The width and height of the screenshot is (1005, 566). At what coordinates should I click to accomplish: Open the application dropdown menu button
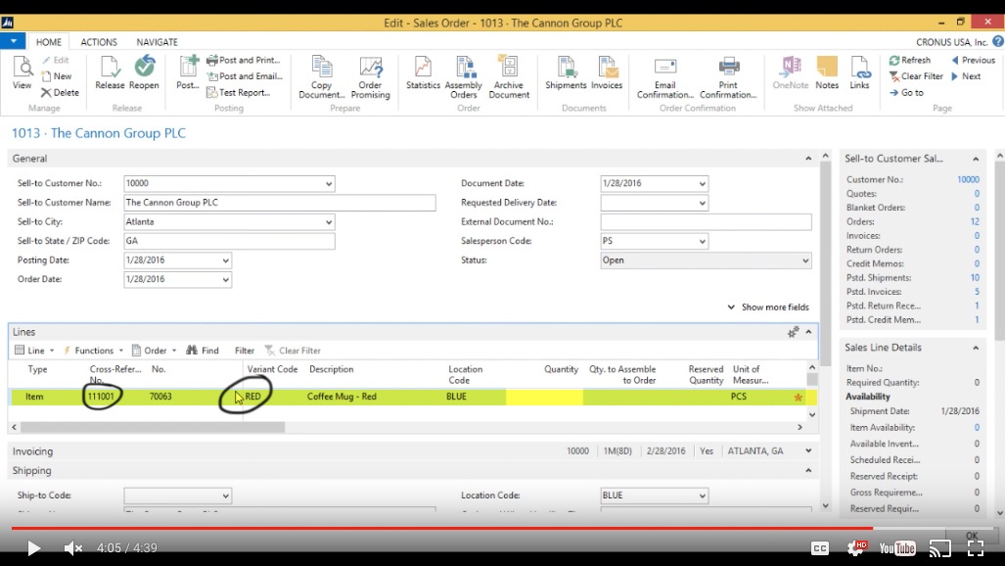(x=13, y=41)
